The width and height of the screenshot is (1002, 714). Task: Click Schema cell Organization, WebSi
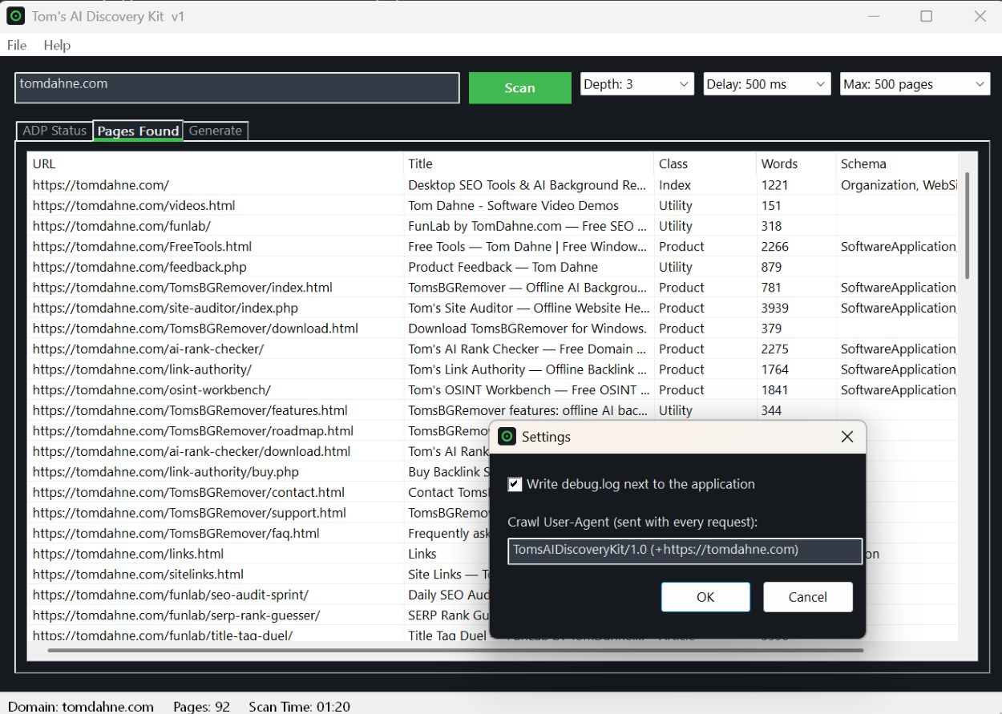coord(899,185)
